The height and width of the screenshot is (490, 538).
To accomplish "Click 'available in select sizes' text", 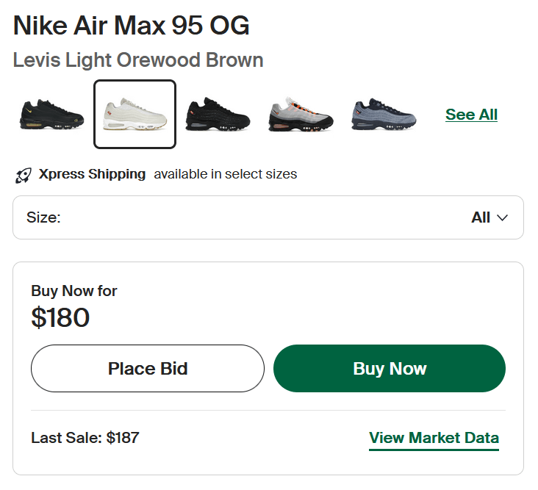I will click(x=225, y=175).
